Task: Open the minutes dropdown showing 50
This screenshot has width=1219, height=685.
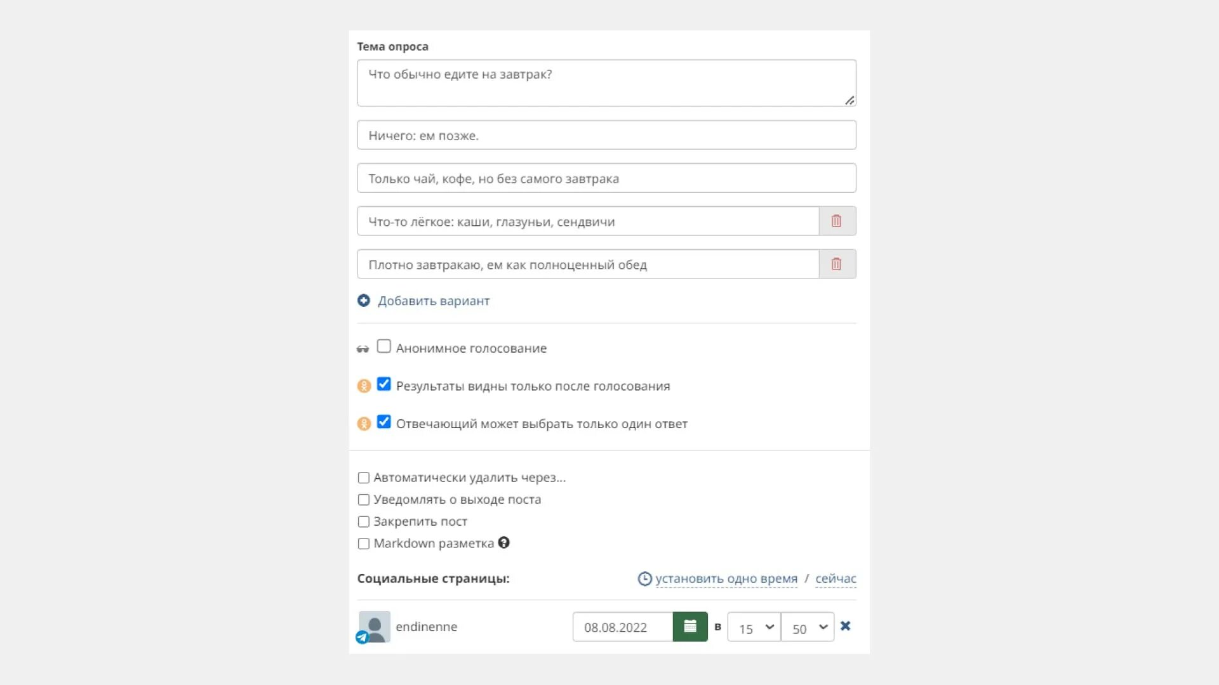Action: click(808, 627)
